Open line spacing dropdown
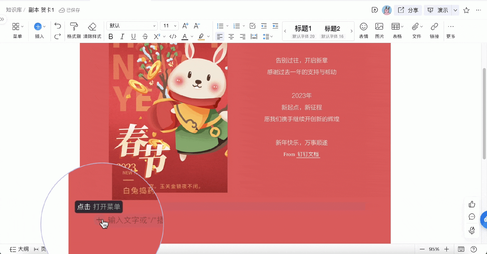 268,37
